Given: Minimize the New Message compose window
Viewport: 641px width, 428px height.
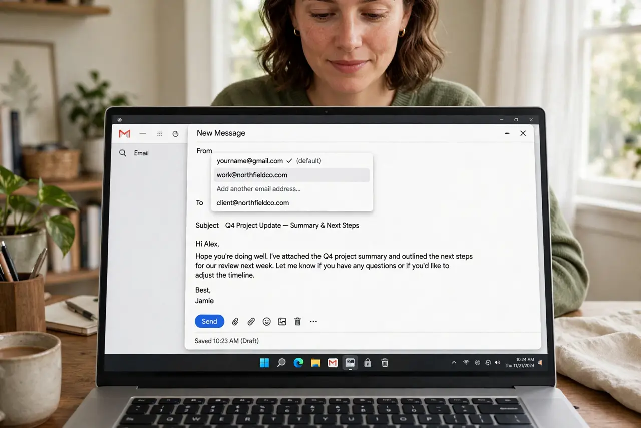Looking at the screenshot, I should 507,133.
